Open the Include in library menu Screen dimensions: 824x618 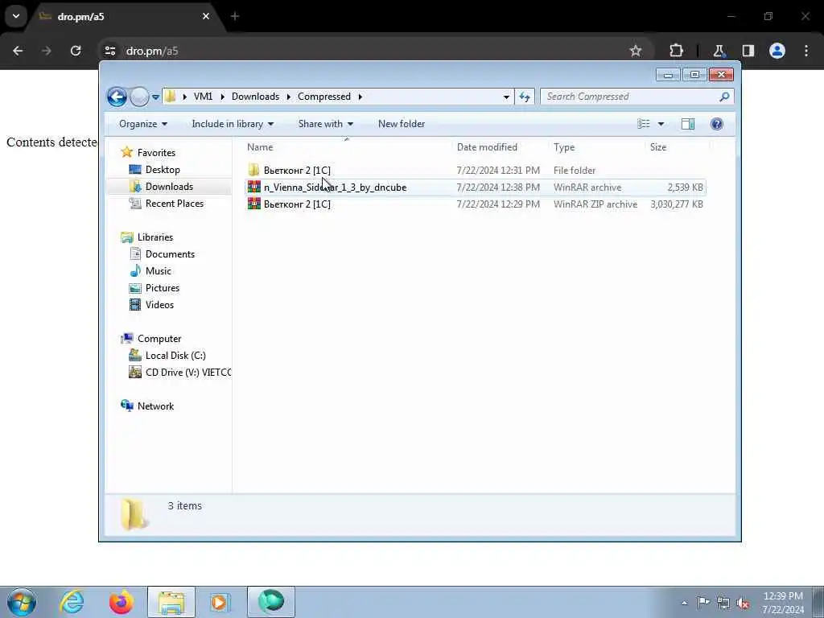coord(233,124)
